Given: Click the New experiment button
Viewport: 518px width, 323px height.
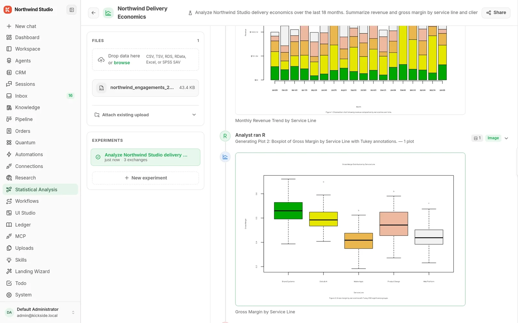Looking at the screenshot, I should point(145,178).
